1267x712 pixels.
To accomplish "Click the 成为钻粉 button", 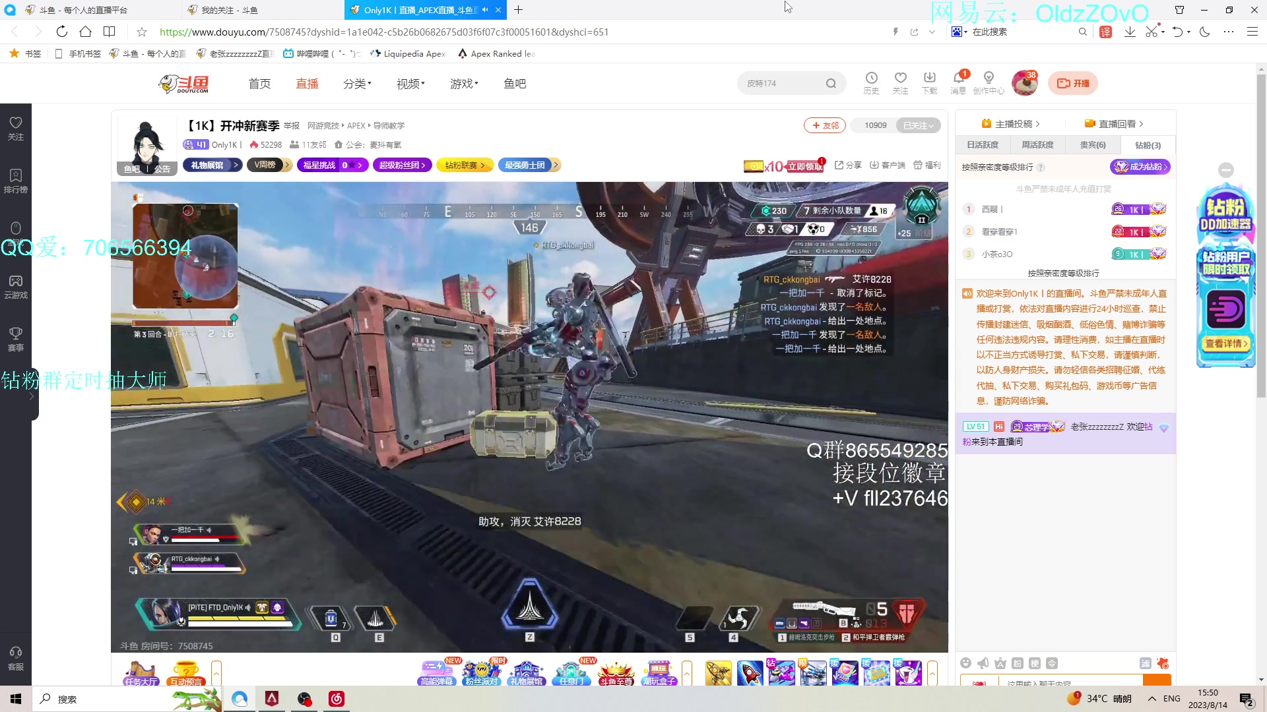I will (1140, 167).
